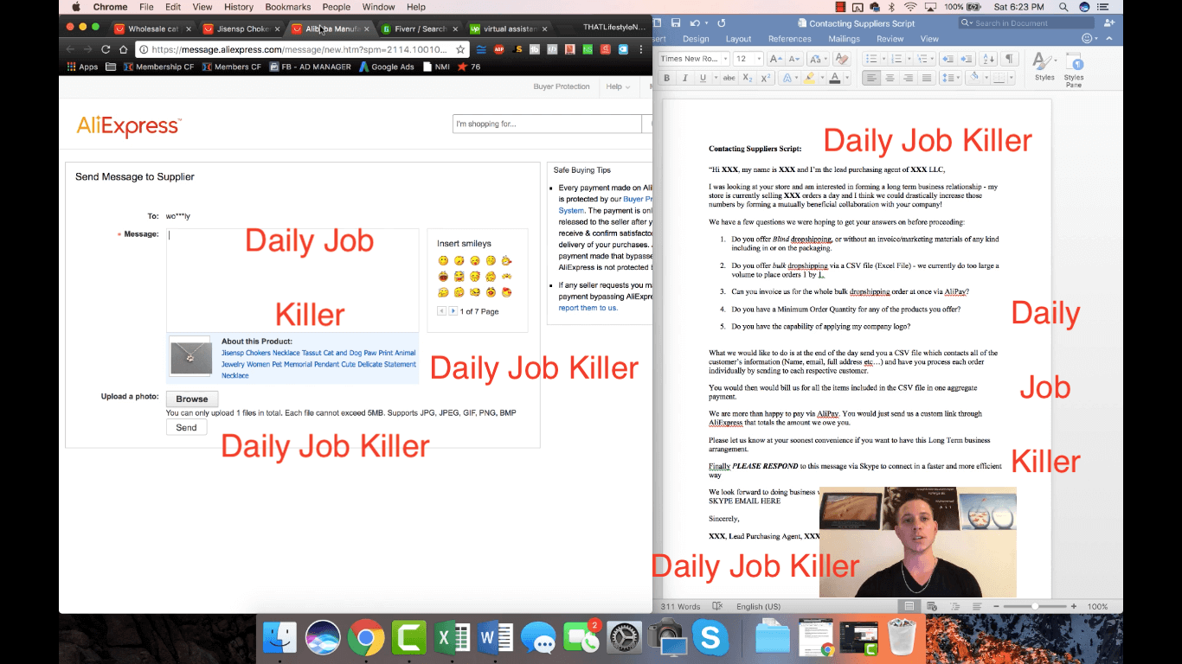Click Browse to upload a photo
The image size is (1182, 664).
192,399
